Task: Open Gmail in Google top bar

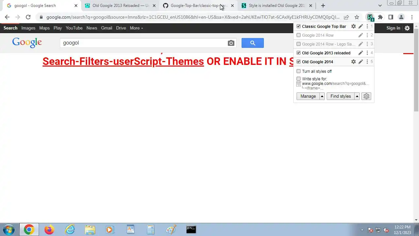Action: tap(106, 28)
